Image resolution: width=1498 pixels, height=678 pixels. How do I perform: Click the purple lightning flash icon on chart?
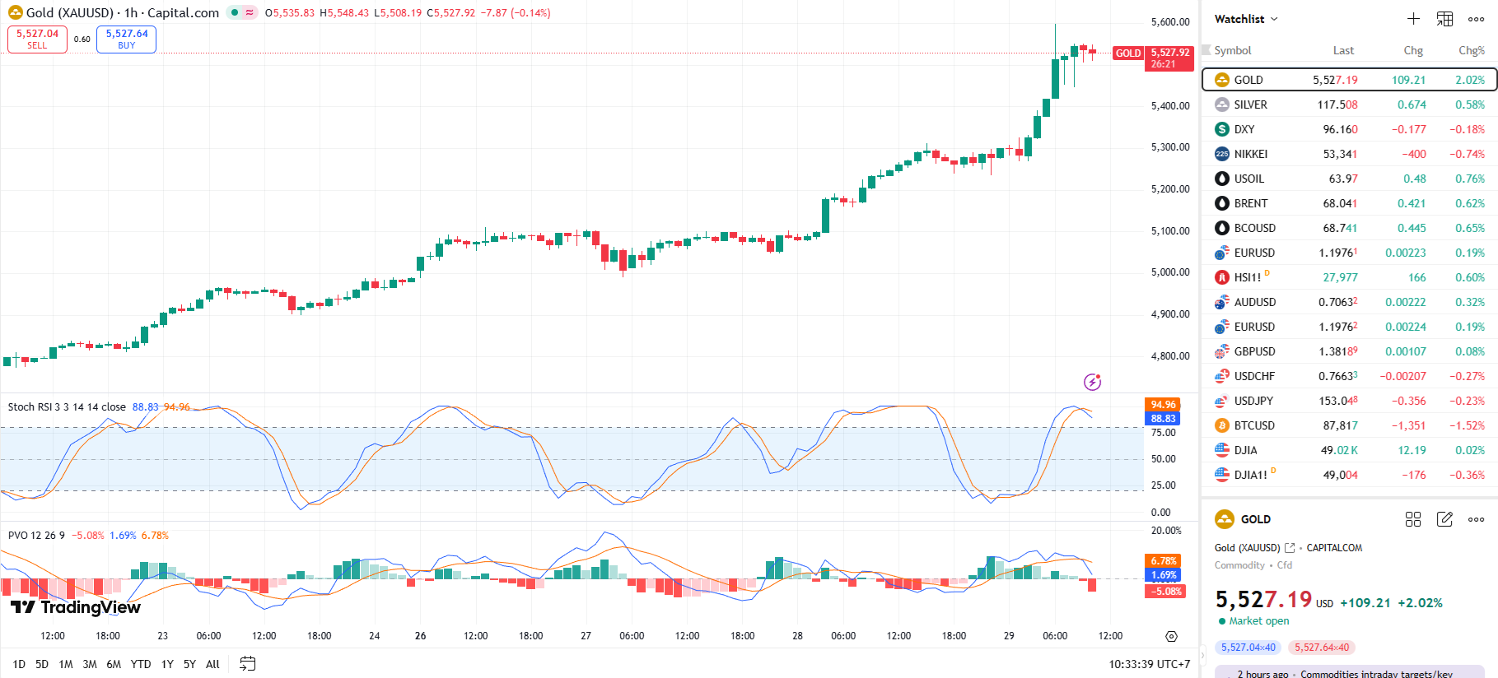(1092, 382)
